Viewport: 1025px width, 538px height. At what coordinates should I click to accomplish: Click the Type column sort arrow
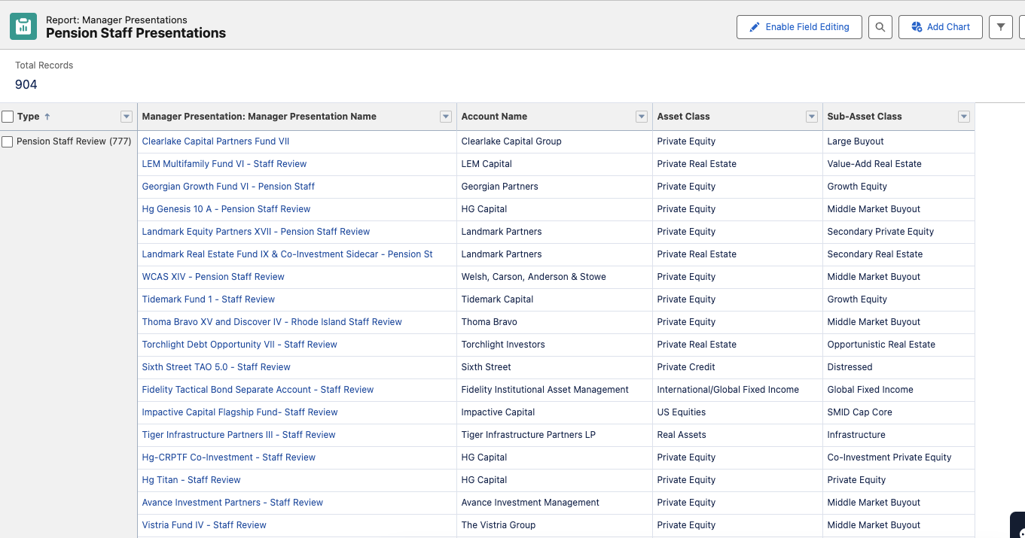click(47, 117)
